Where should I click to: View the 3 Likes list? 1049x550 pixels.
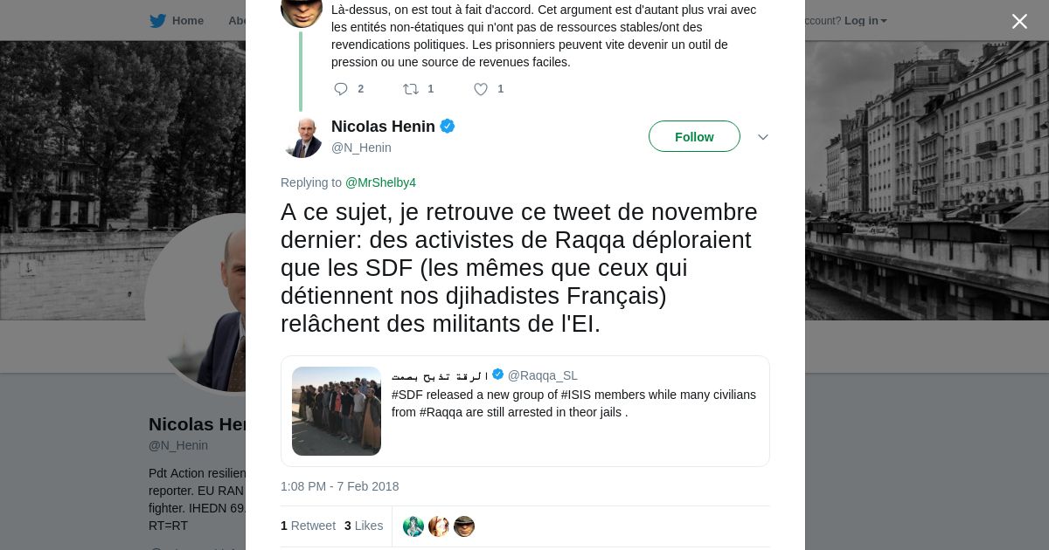[364, 526]
